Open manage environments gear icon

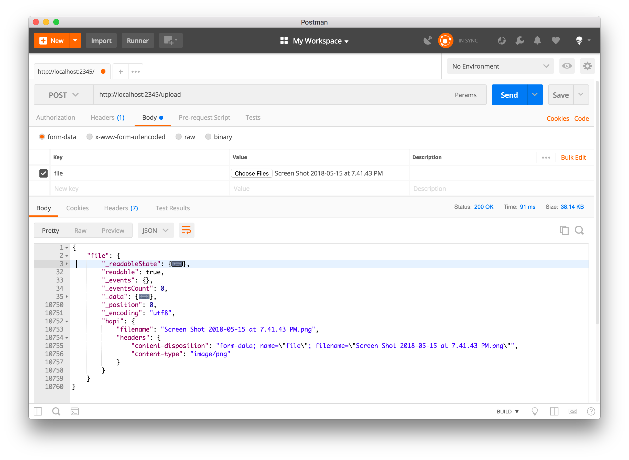coord(587,66)
